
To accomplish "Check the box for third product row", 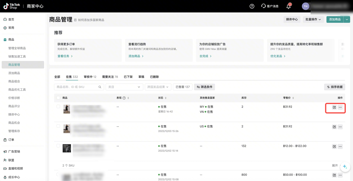I will click(58, 146).
